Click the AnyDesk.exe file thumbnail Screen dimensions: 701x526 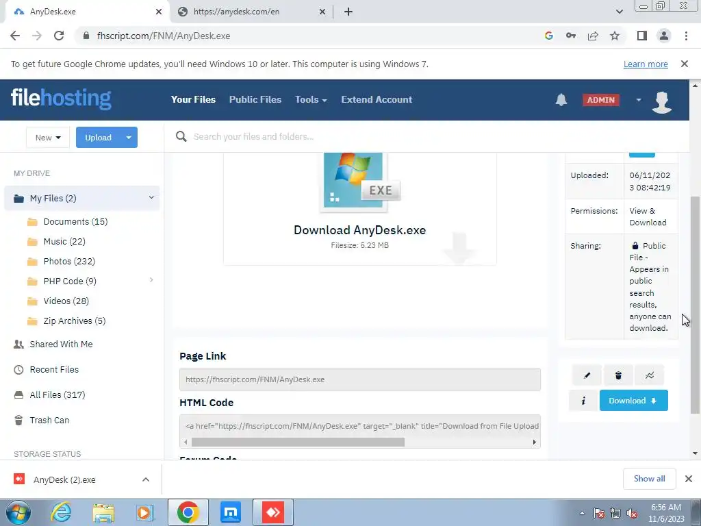(x=360, y=181)
